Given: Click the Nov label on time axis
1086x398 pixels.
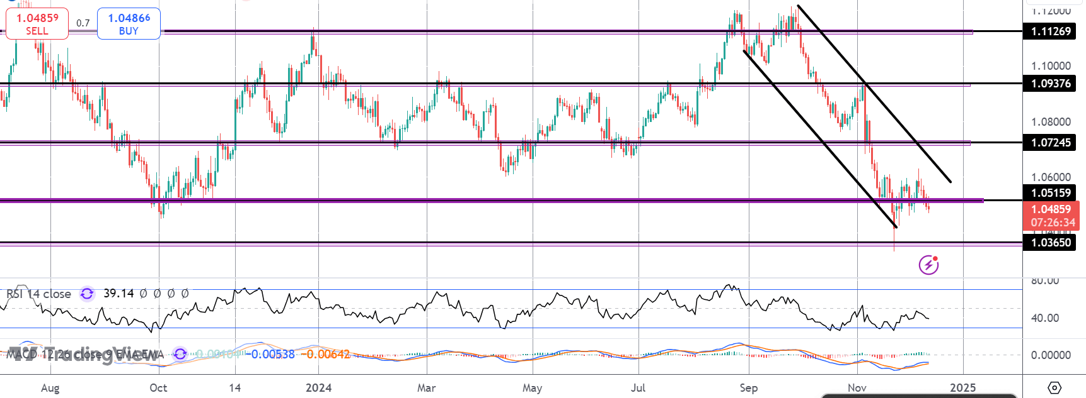Looking at the screenshot, I should pyautogui.click(x=857, y=387).
